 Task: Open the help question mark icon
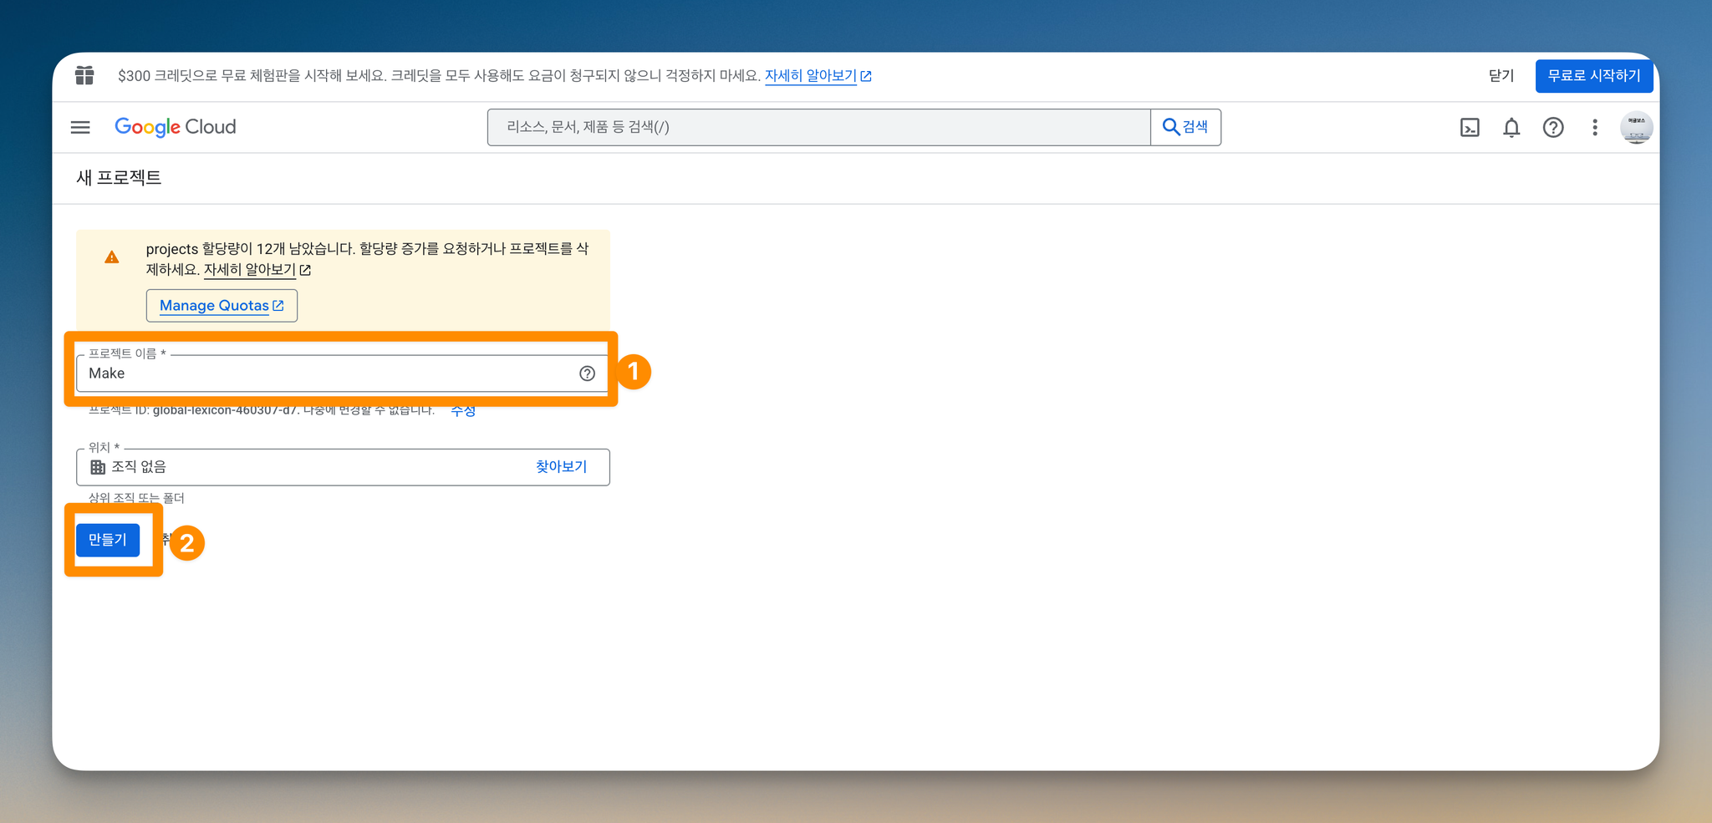coord(1553,127)
